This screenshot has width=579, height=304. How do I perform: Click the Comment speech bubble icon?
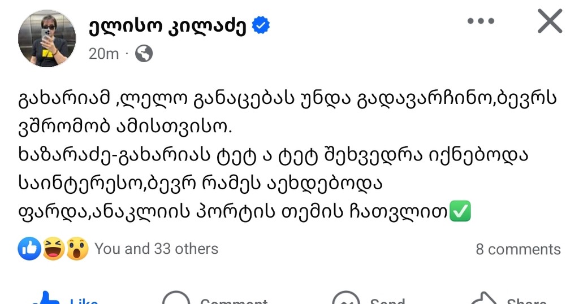[176, 299]
